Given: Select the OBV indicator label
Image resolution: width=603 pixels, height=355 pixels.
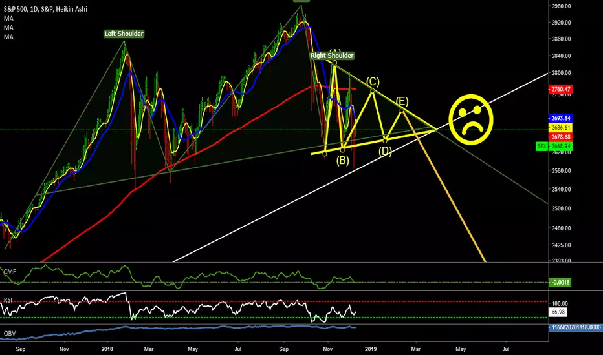Looking at the screenshot, I should coord(10,334).
